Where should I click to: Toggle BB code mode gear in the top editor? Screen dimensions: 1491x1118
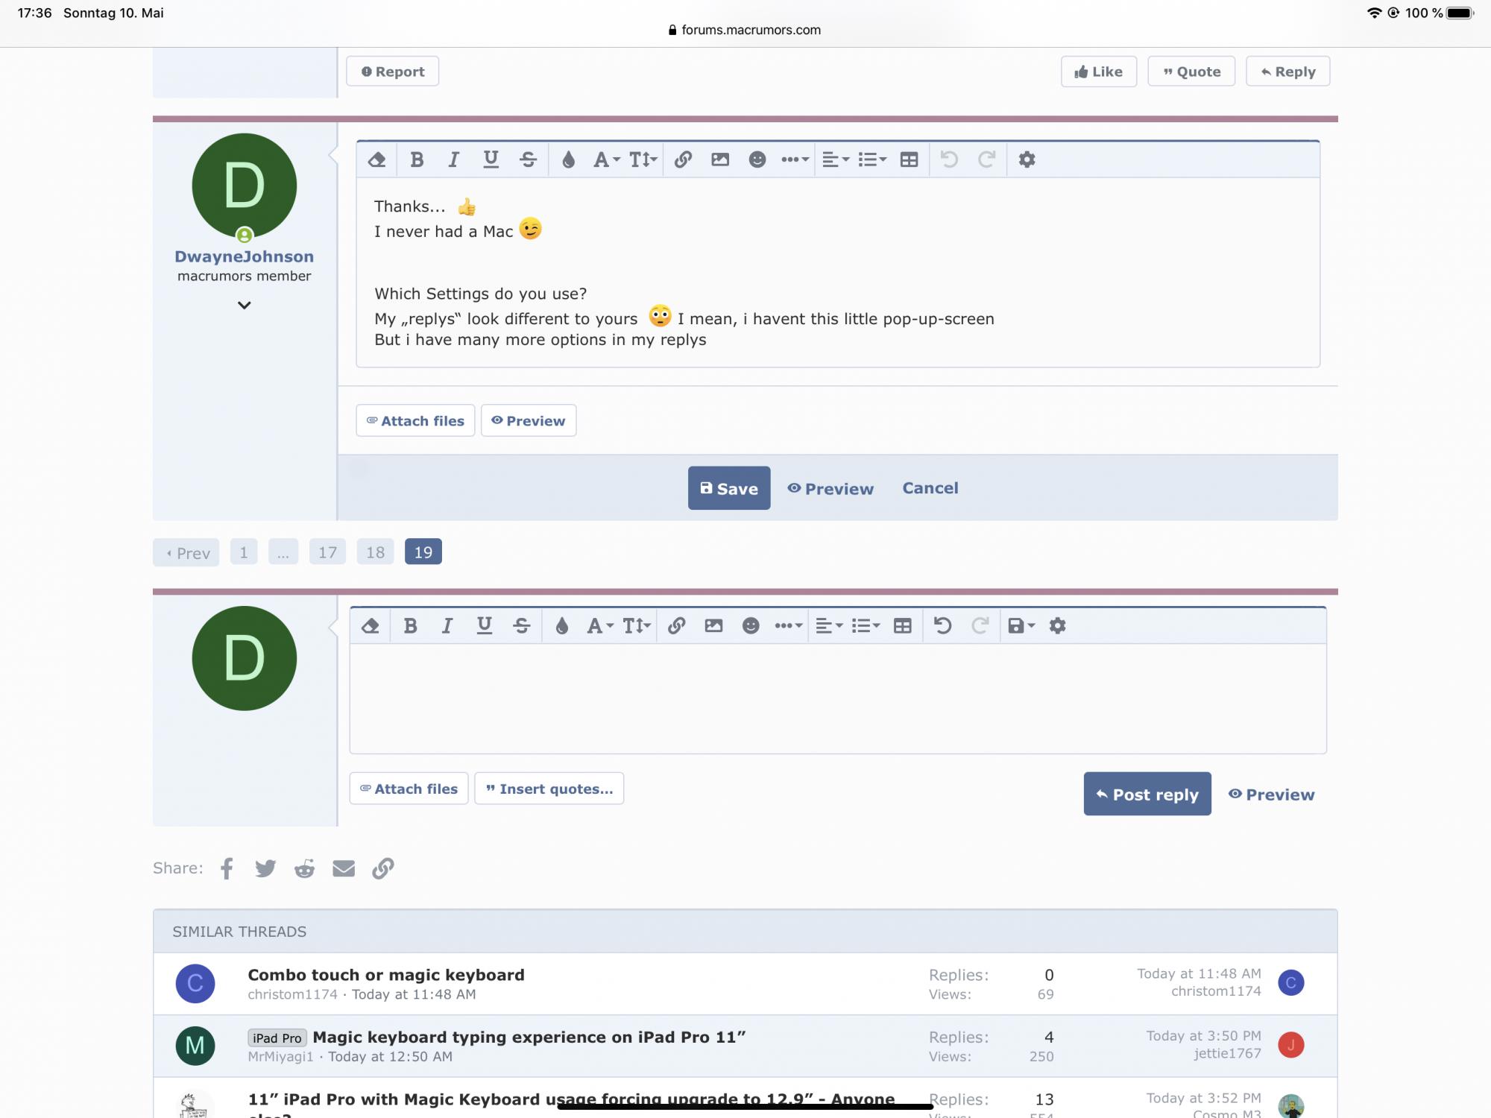[1027, 160]
